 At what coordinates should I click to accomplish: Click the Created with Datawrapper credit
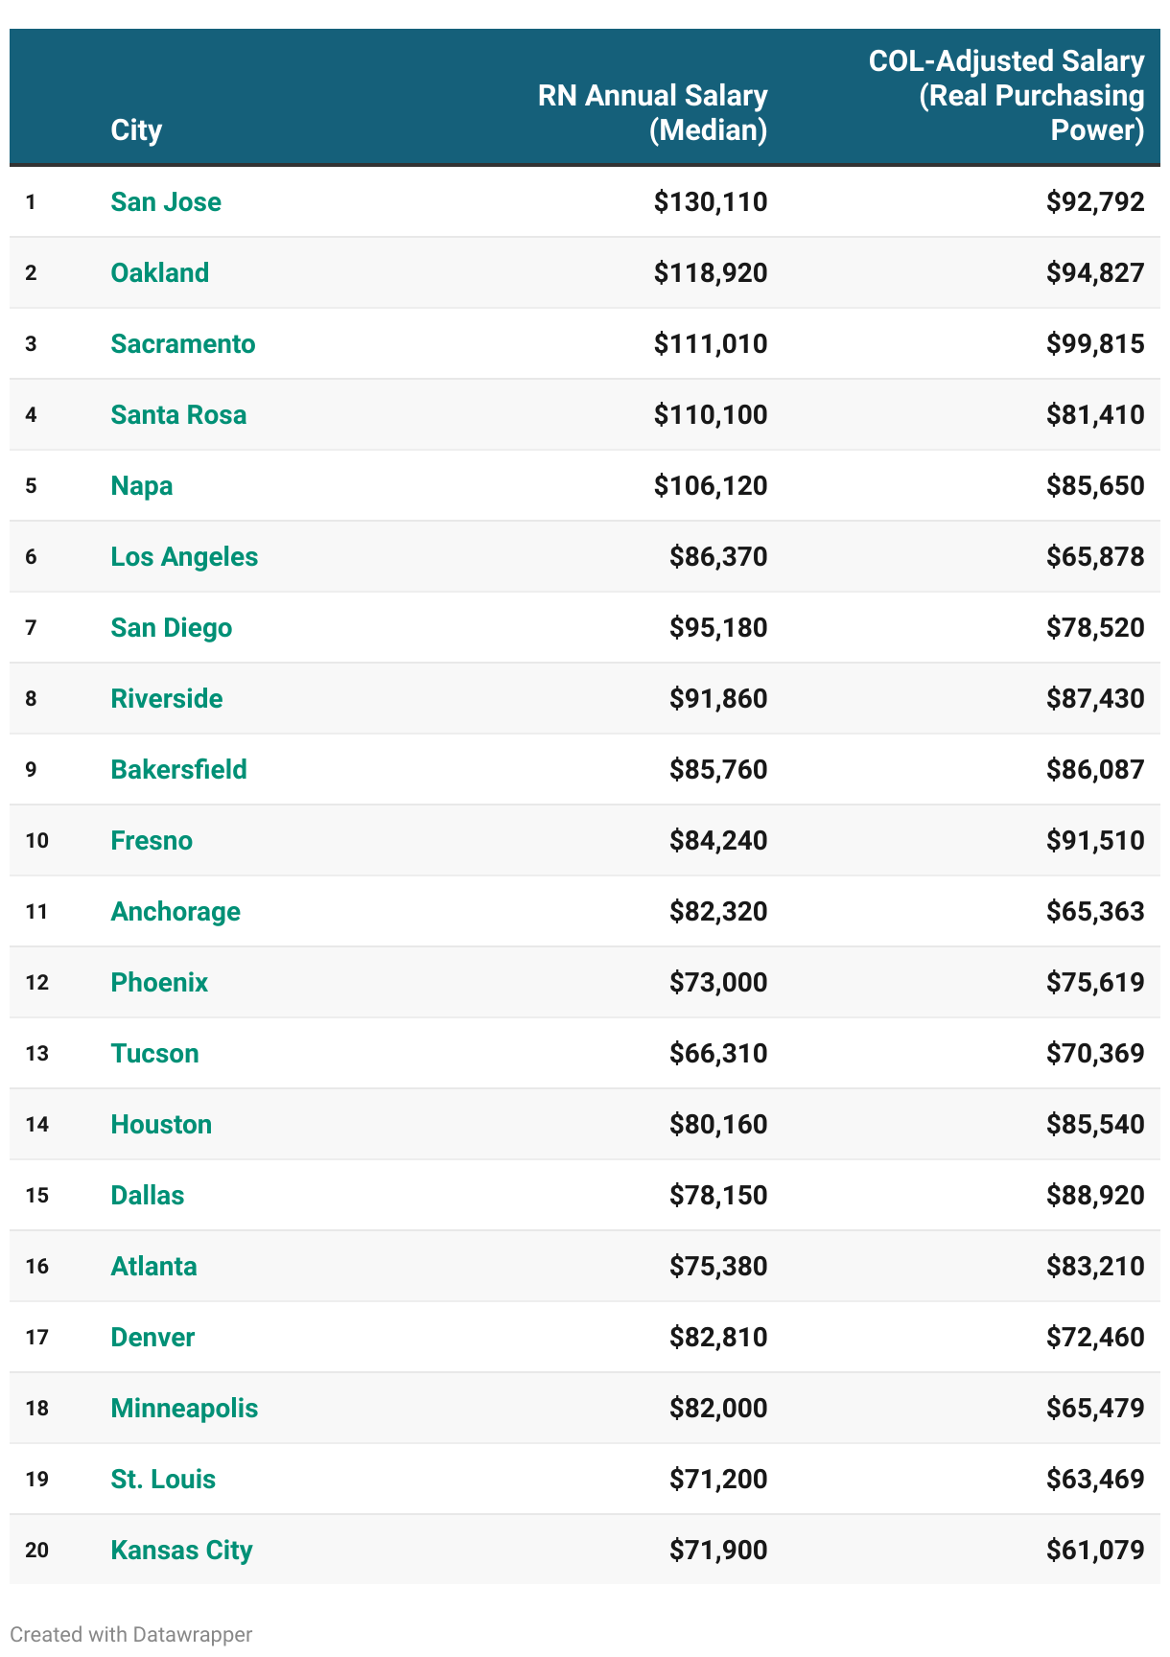click(131, 1635)
